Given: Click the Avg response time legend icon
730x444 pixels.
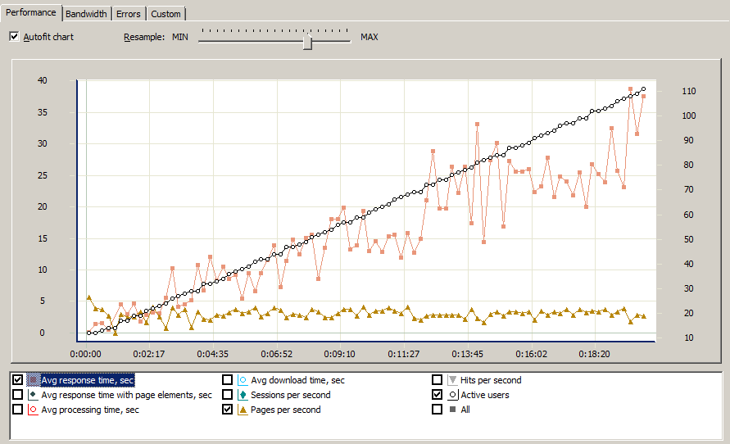Looking at the screenshot, I should tap(33, 380).
